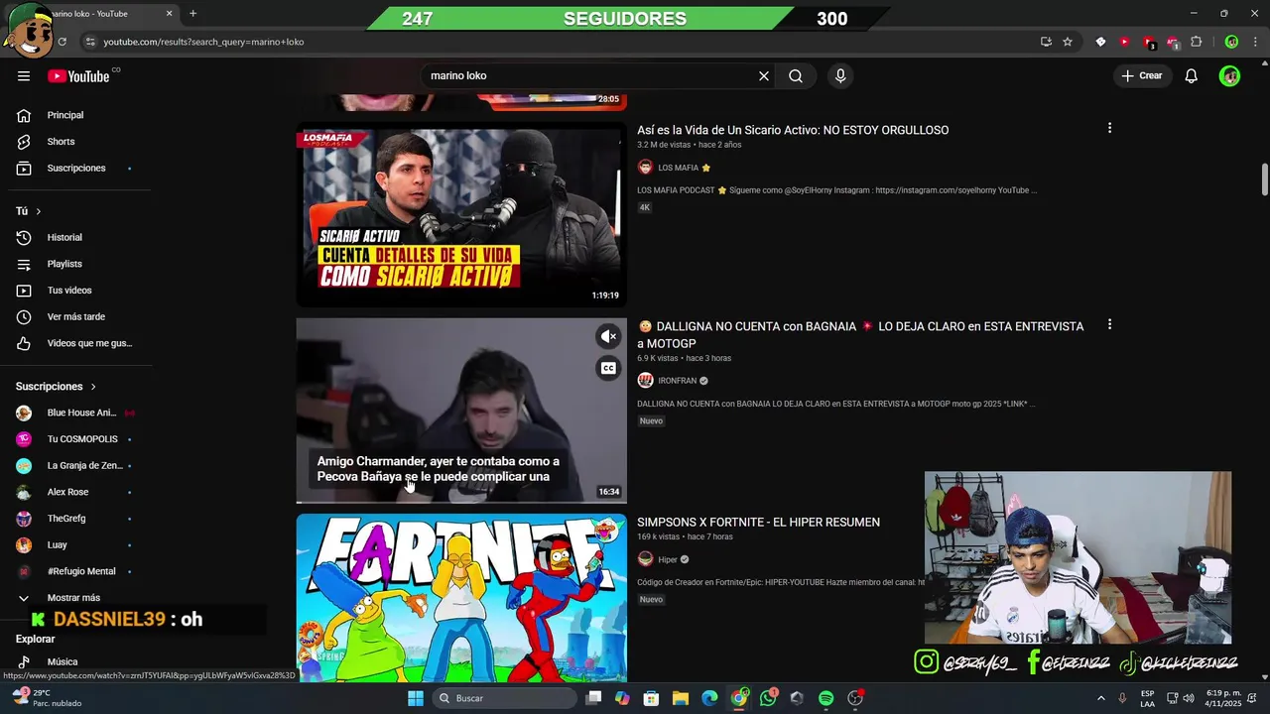Run search with magnifier button
This screenshot has width=1270, height=714.
[796, 76]
